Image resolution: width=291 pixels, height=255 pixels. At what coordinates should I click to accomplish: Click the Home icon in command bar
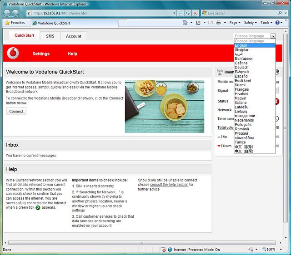pyautogui.click(x=186, y=23)
